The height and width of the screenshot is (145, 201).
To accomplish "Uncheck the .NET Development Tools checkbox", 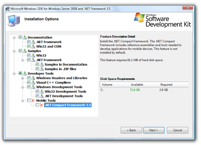I will click(x=37, y=96).
